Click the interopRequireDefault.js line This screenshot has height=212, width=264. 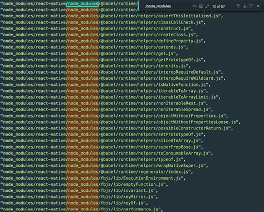pyautogui.click(x=111, y=72)
